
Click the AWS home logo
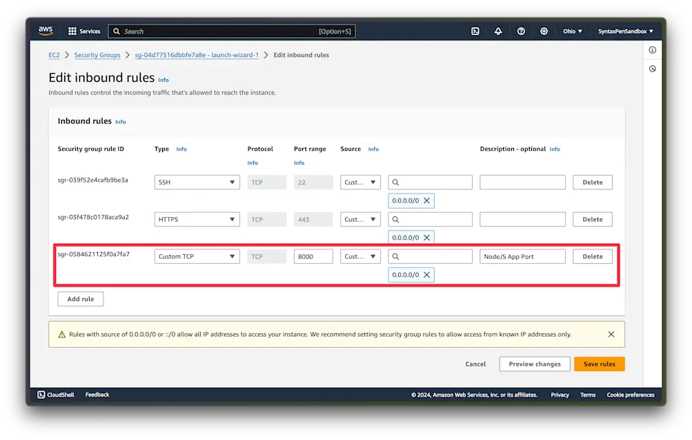45,30
